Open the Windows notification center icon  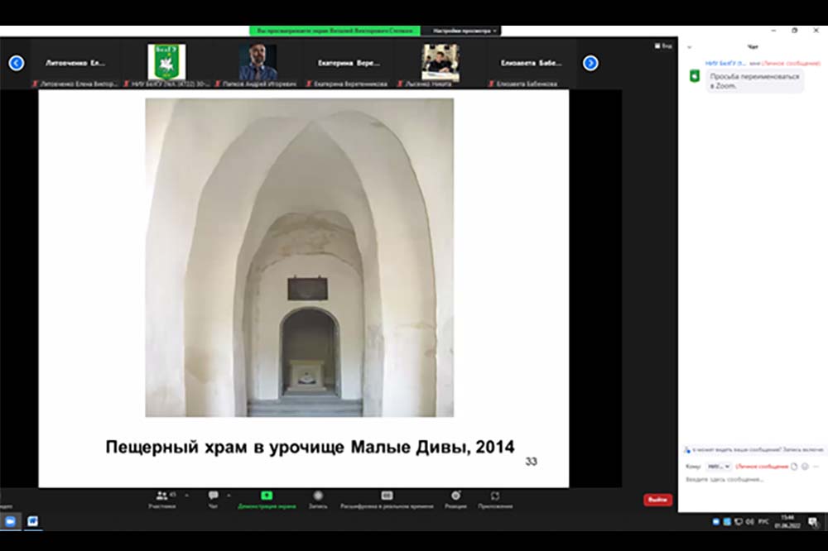813,522
